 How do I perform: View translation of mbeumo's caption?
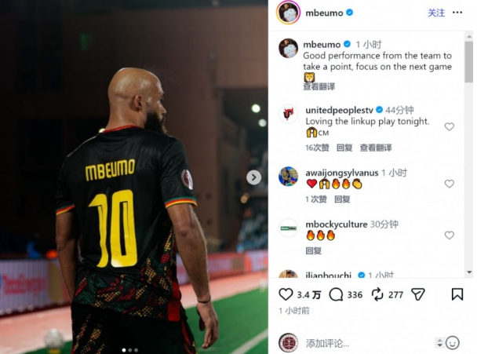319,86
